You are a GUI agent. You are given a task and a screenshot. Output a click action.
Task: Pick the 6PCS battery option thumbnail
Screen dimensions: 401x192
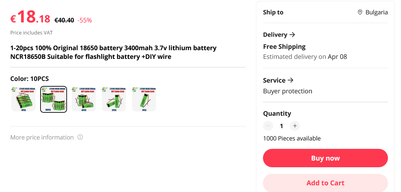[84, 99]
